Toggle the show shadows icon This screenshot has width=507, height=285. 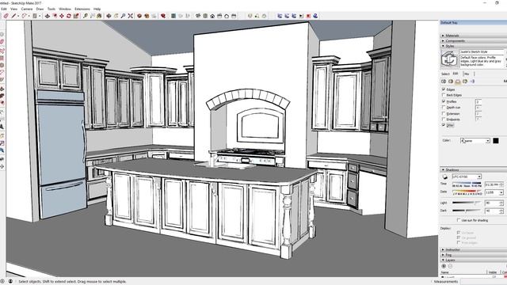click(445, 177)
